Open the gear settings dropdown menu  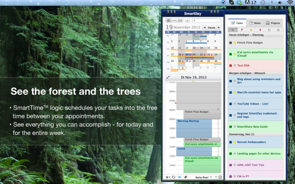(x=168, y=177)
